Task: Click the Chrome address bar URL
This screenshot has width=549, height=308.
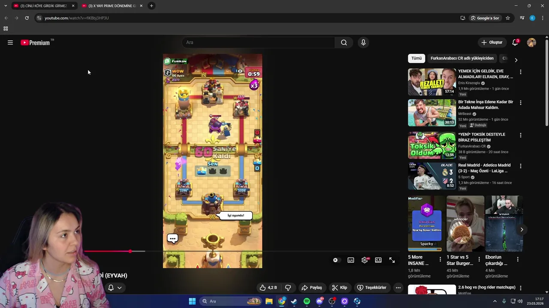Action: 77,18
